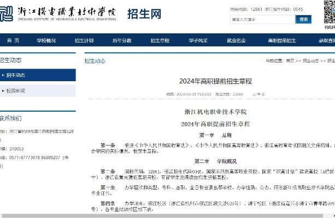Go to 招生计划 navigation item
335x218 pixels.
[84, 41]
